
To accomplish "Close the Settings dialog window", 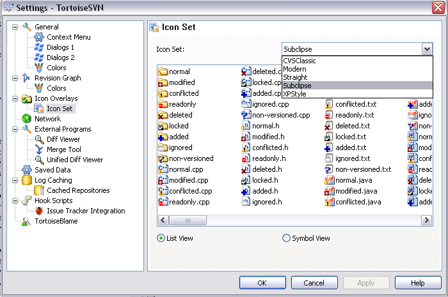I will [438, 8].
